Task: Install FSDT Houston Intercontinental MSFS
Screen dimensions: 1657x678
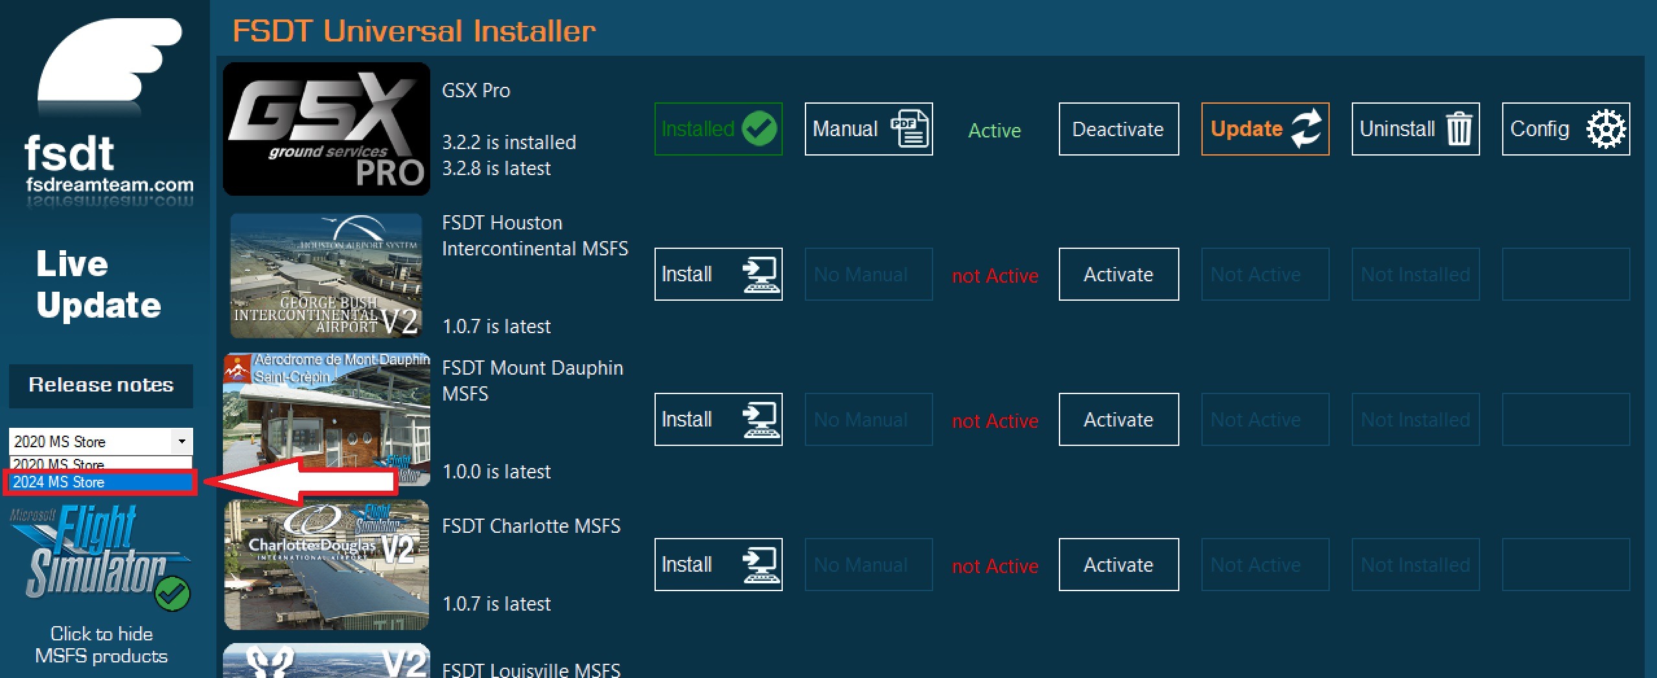Action: (718, 274)
